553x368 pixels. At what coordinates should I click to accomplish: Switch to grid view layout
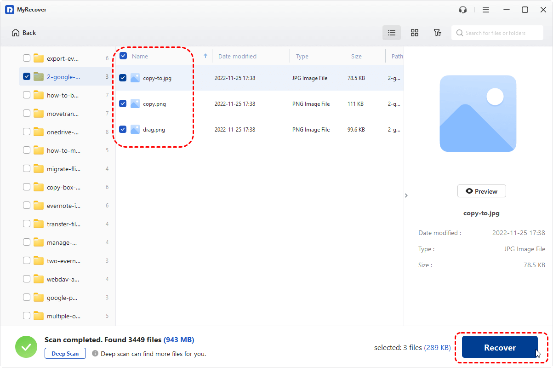[x=415, y=33]
